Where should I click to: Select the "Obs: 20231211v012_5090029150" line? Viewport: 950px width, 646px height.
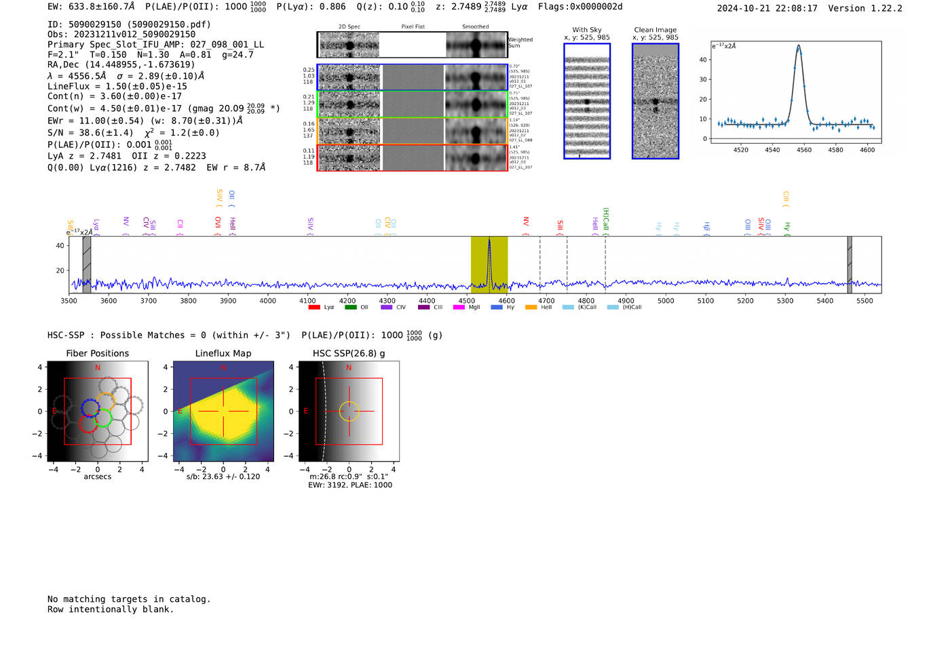coord(121,35)
